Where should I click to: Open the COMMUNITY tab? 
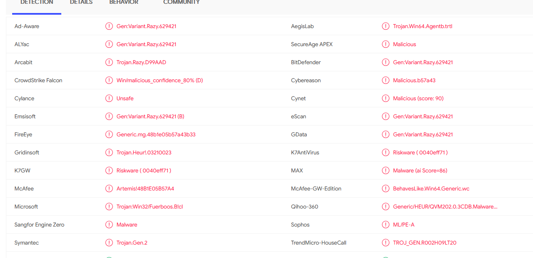coord(181,3)
